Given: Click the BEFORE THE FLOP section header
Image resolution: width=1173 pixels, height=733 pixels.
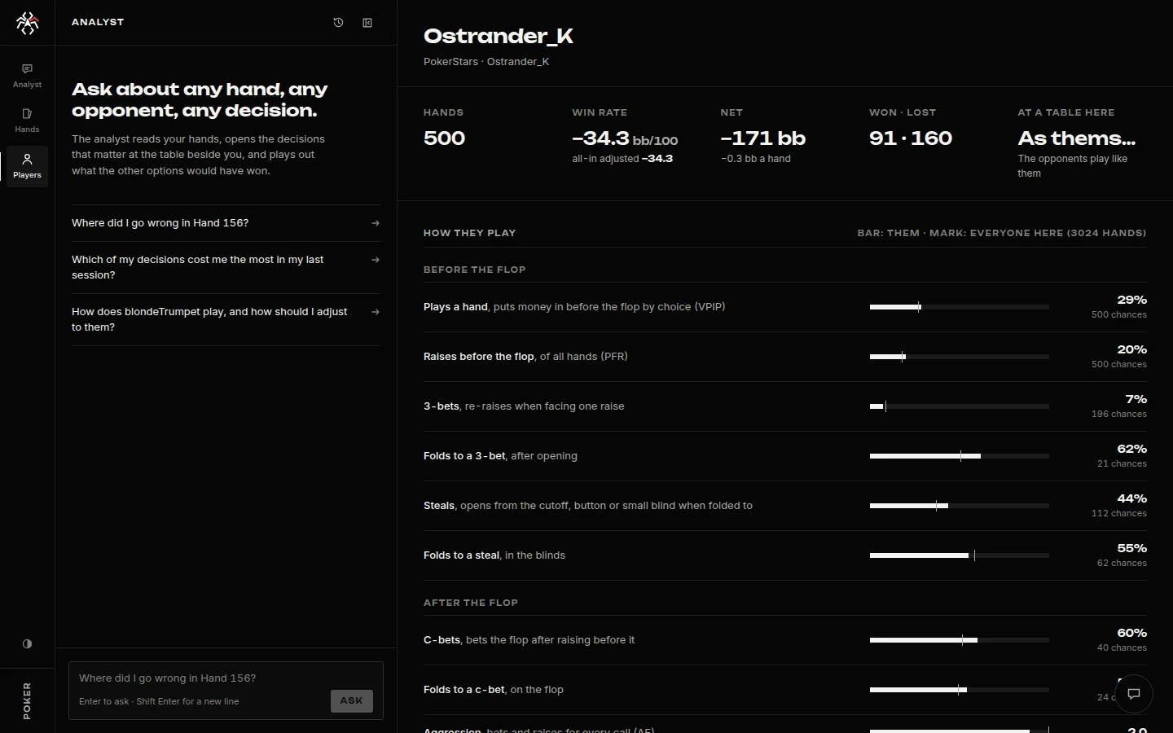Looking at the screenshot, I should (474, 270).
